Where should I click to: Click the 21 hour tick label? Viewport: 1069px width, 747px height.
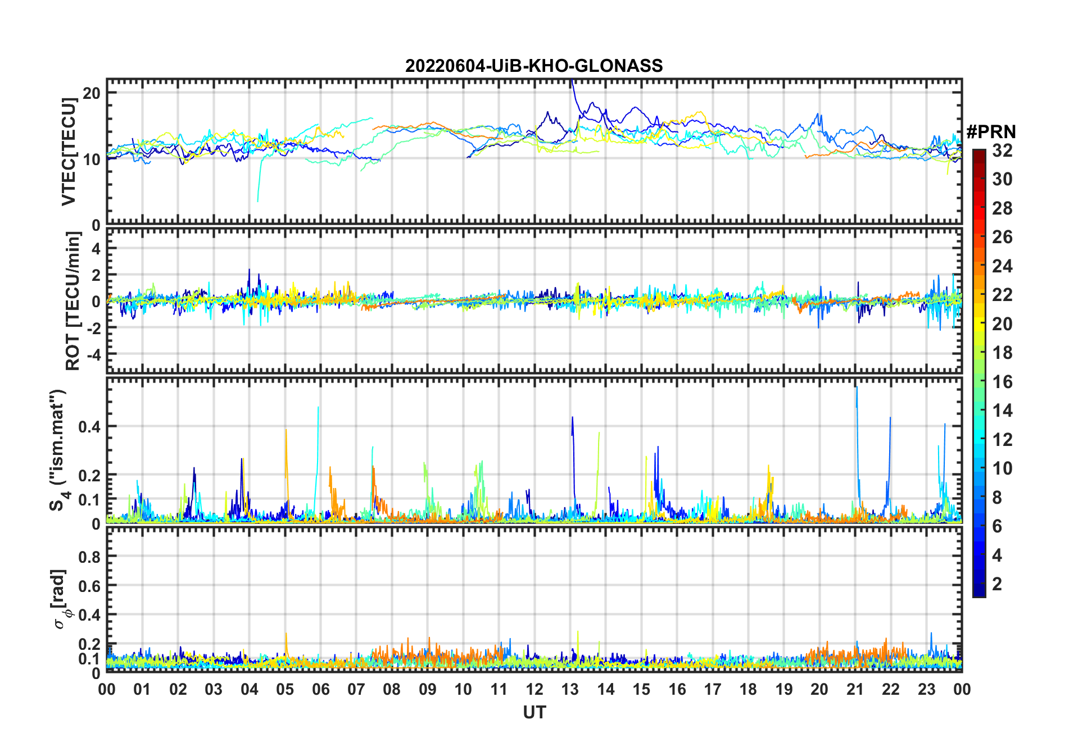tap(855, 689)
